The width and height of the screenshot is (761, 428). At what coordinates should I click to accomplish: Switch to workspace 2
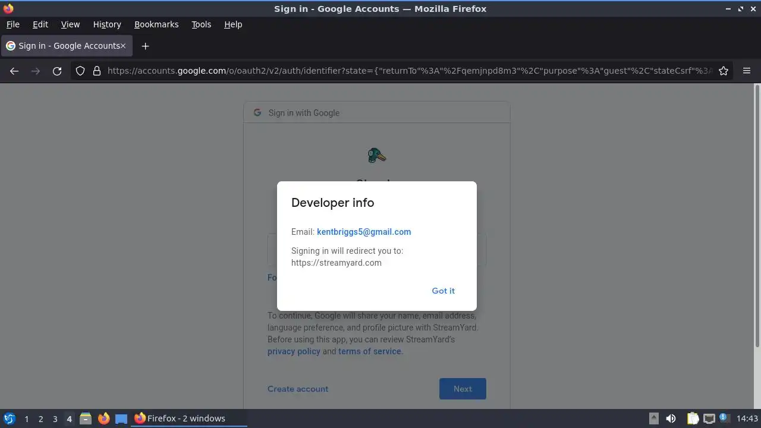point(40,418)
